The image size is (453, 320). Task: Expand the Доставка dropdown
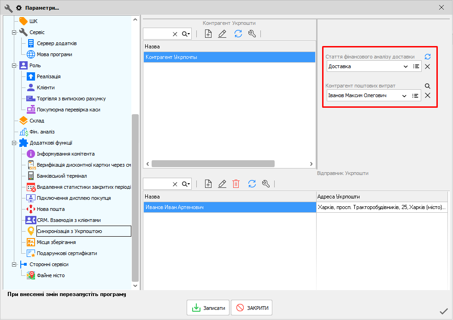click(406, 67)
